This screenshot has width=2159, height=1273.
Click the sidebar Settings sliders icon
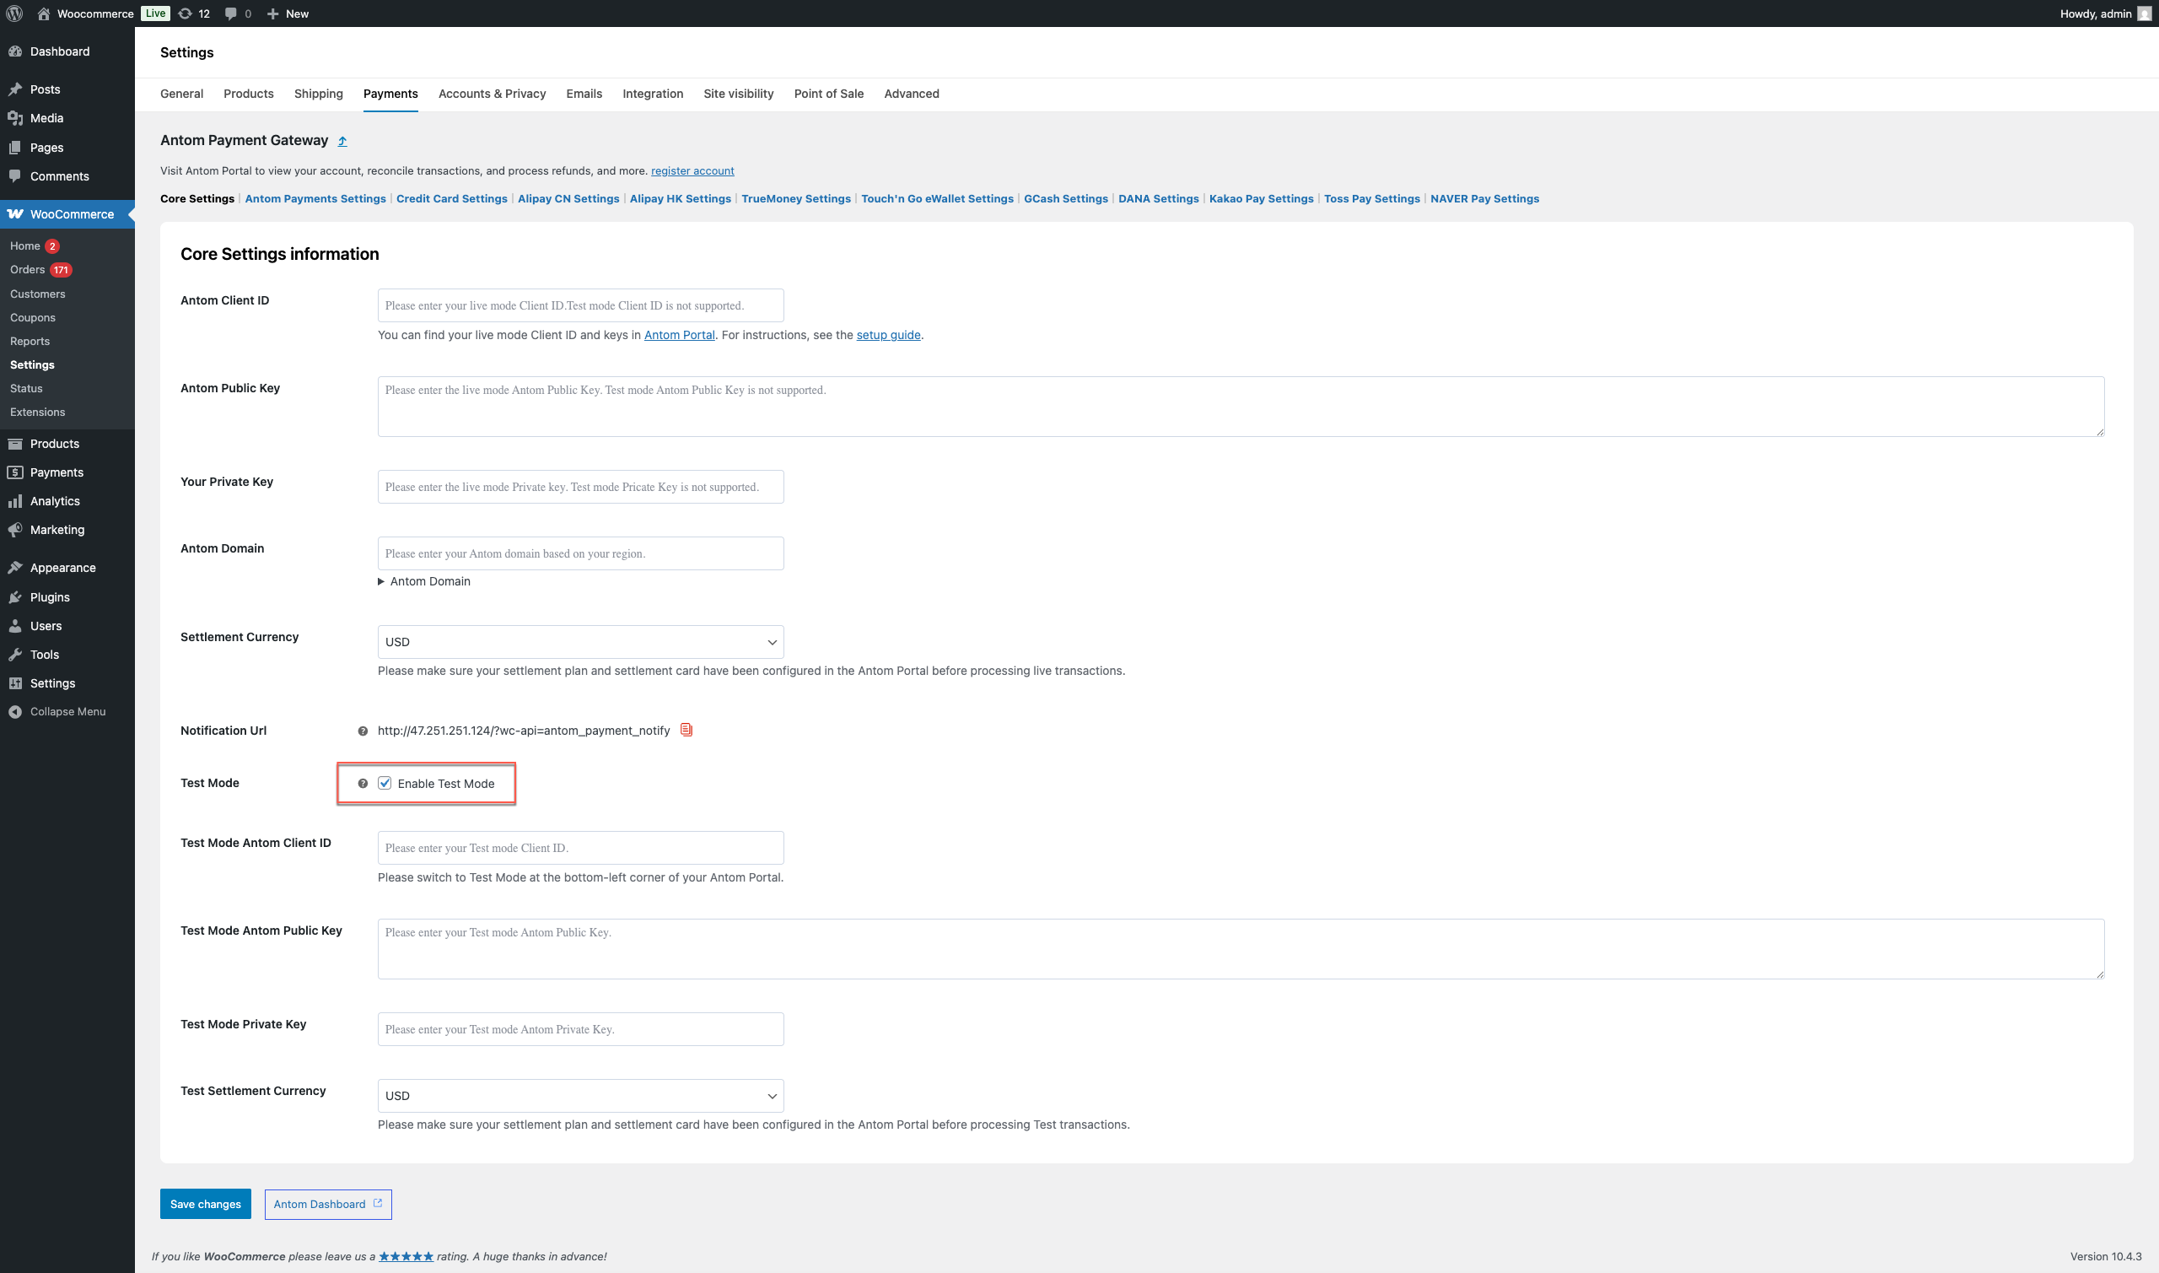pos(15,683)
